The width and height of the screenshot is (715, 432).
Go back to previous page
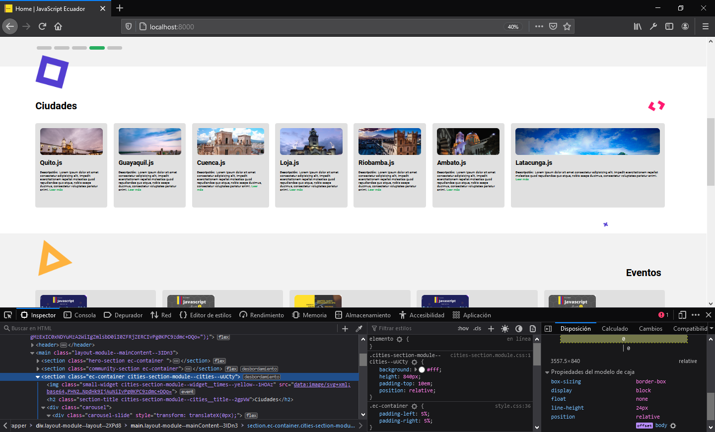tap(10, 26)
